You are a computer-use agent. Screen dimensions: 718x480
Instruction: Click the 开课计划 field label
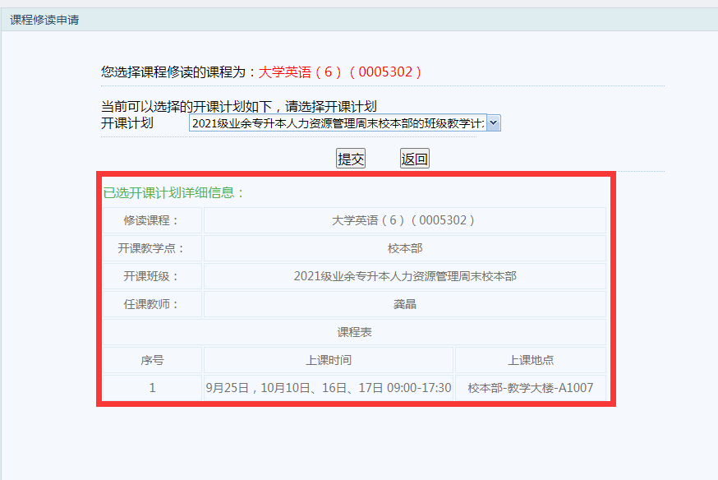click(x=127, y=123)
